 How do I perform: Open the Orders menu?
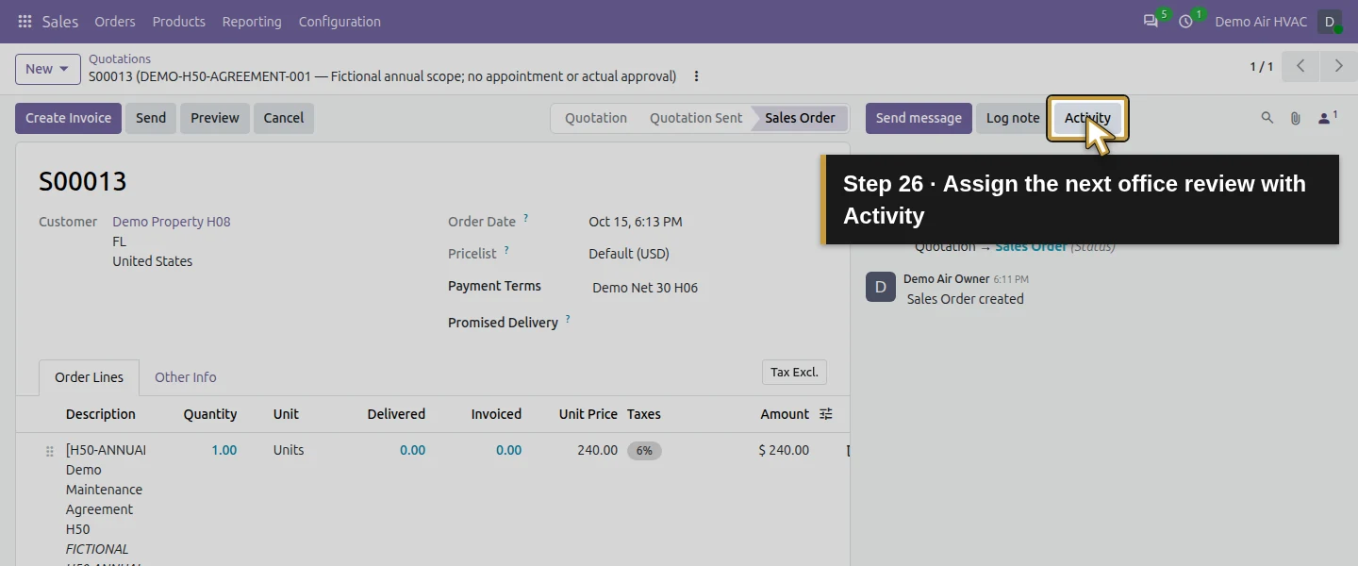[115, 22]
